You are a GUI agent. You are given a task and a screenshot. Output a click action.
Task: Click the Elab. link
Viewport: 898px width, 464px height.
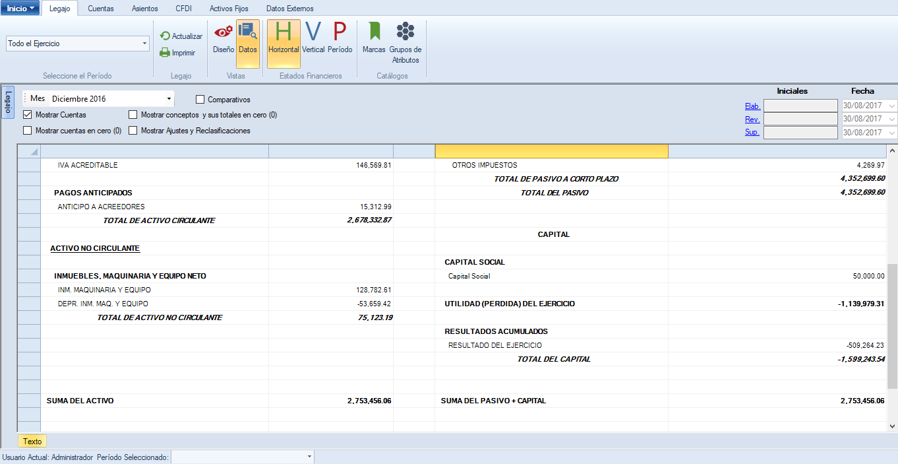click(x=752, y=106)
